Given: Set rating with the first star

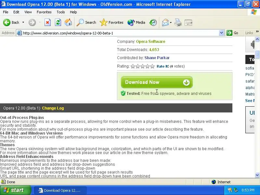Looking at the screenshot, I should pos(133,66).
